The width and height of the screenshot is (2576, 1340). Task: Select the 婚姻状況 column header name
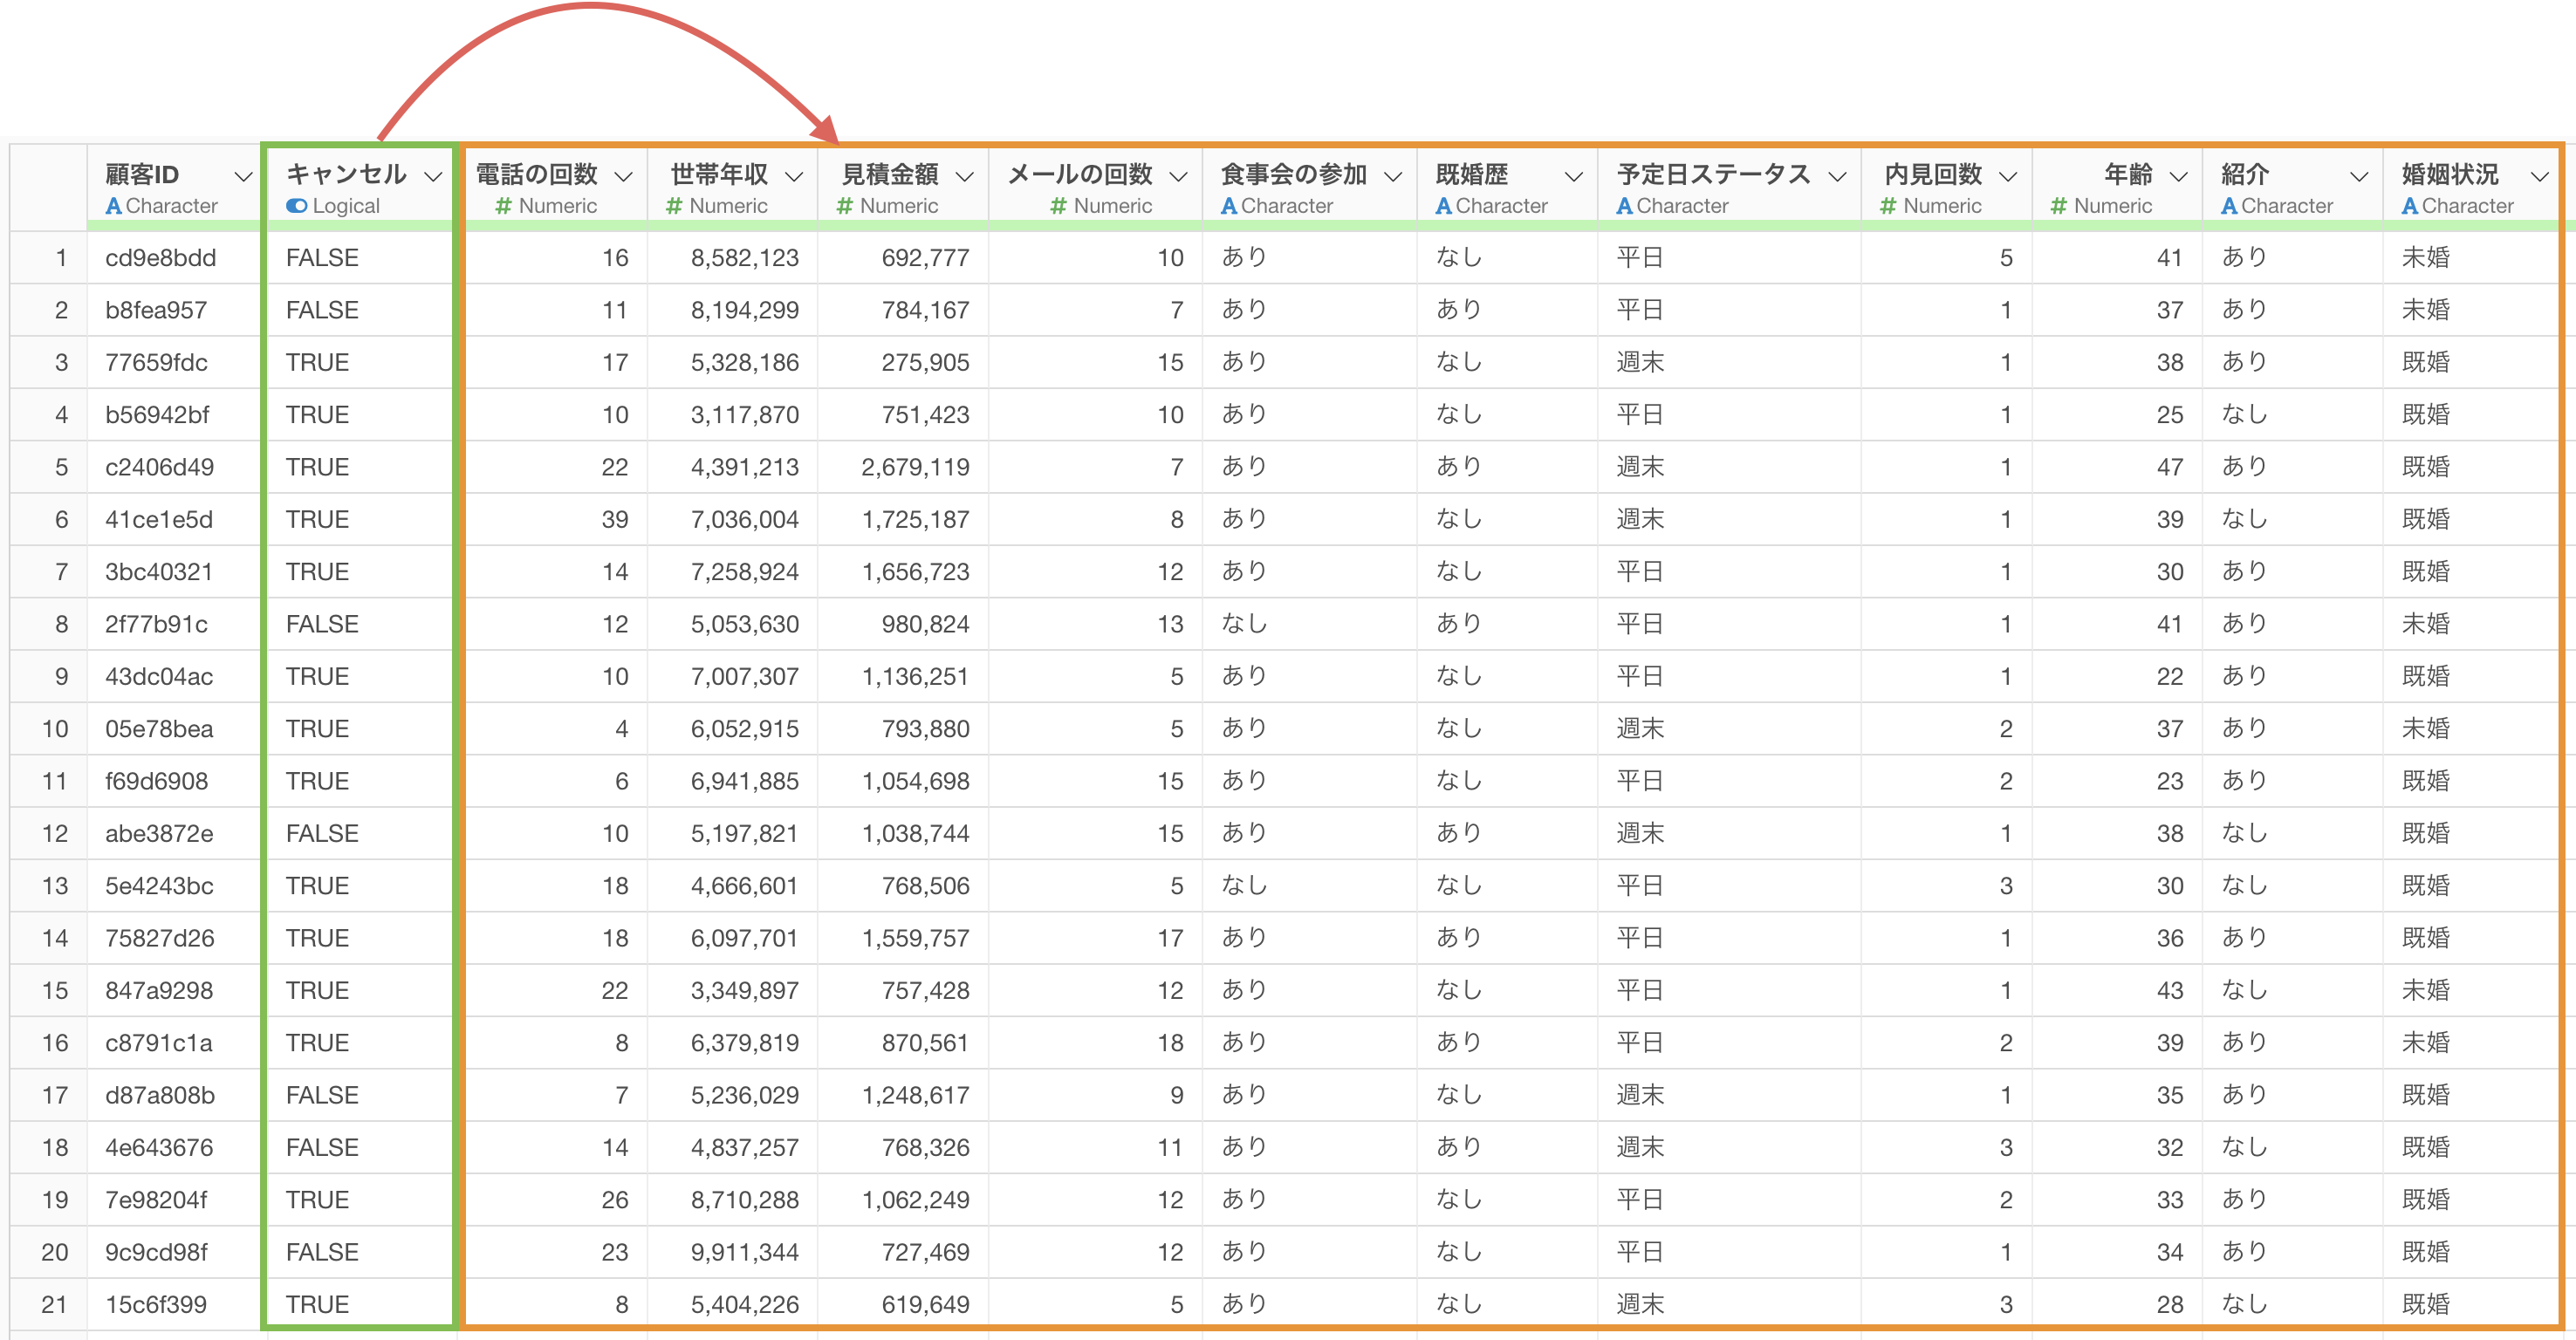[x=2450, y=175]
